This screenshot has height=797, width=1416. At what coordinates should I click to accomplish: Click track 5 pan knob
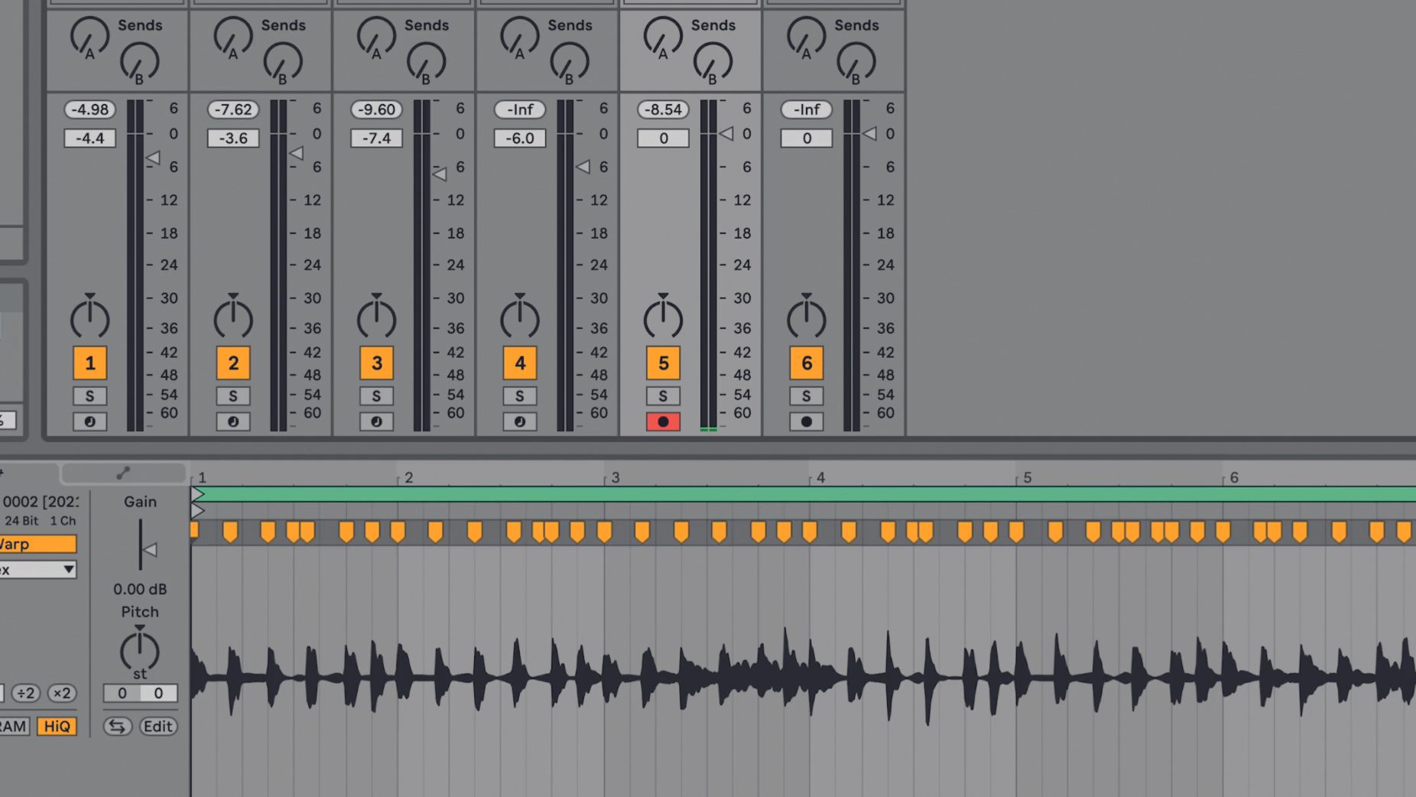tap(663, 317)
